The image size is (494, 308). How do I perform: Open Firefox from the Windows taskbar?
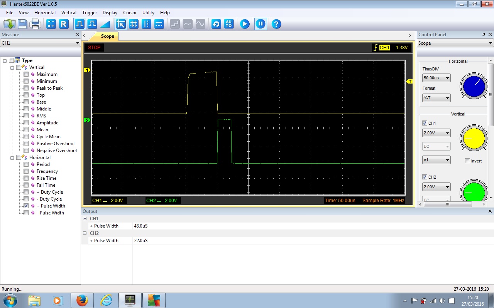click(82, 300)
